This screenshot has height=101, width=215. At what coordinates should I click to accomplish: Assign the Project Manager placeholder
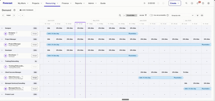click(35, 45)
